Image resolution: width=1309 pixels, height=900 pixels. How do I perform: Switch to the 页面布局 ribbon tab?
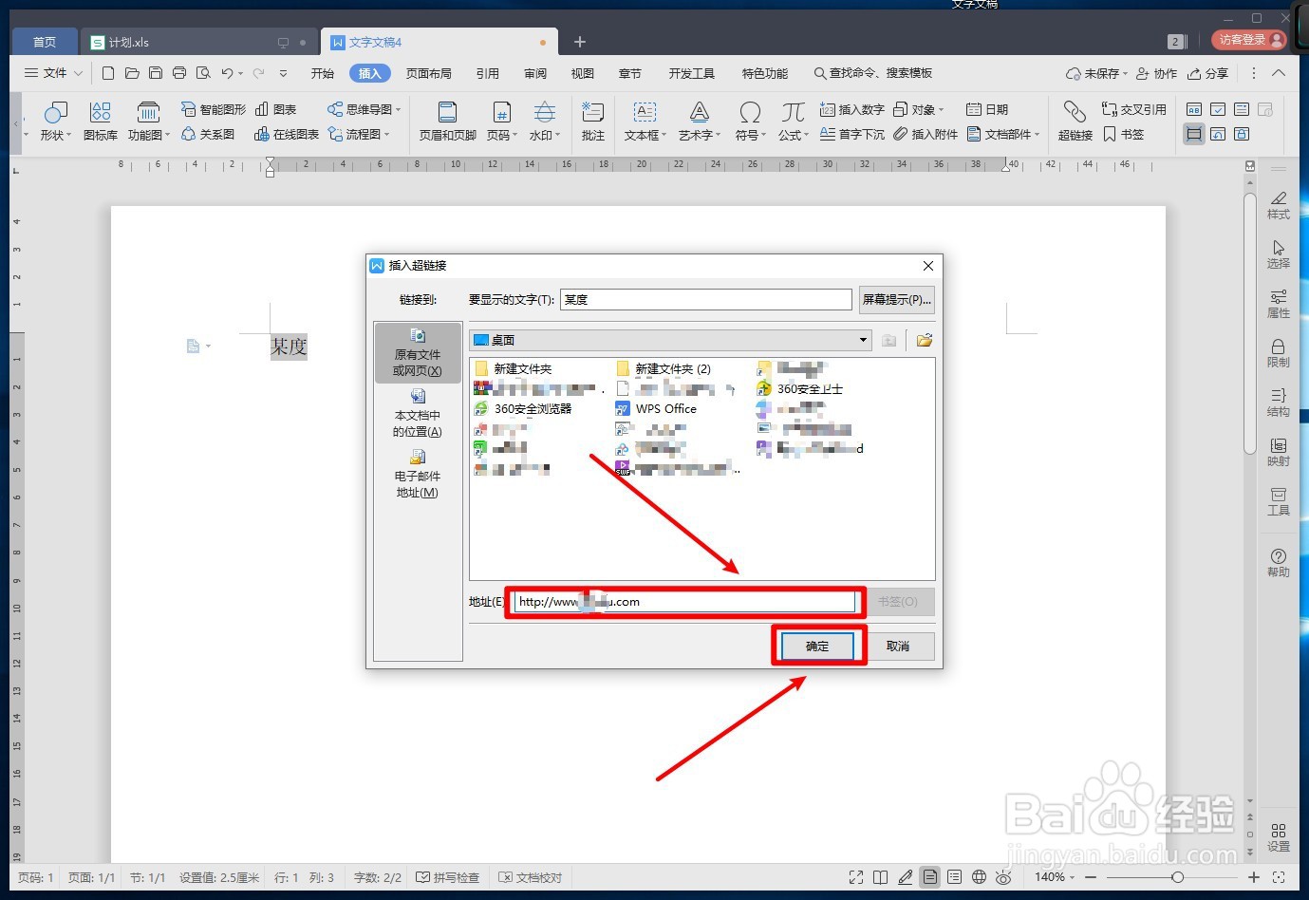[429, 73]
